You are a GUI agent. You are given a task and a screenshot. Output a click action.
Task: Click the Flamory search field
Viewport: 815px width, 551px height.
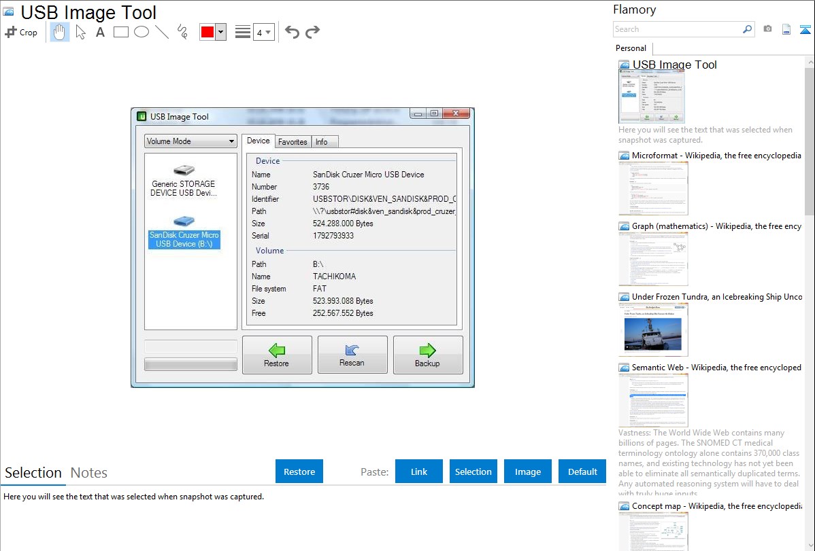[678, 29]
